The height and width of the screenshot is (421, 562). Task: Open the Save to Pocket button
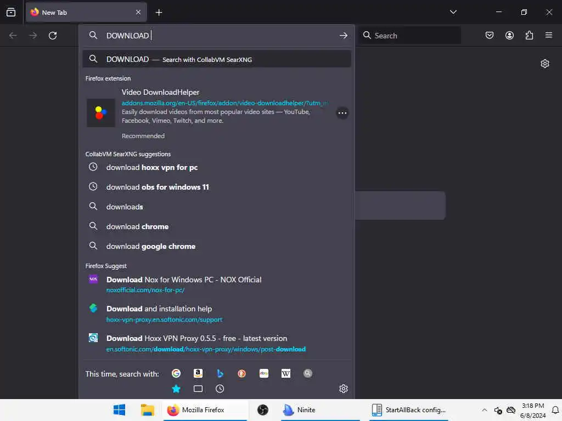tap(489, 35)
